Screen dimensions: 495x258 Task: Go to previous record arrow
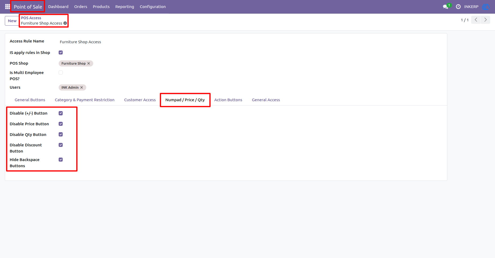(476, 20)
